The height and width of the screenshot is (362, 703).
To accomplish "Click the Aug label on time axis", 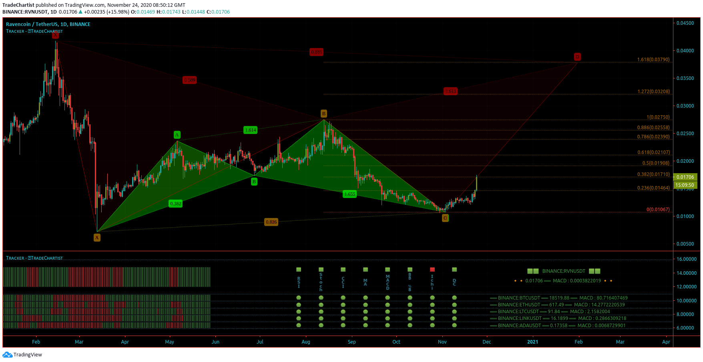I will click(x=306, y=342).
